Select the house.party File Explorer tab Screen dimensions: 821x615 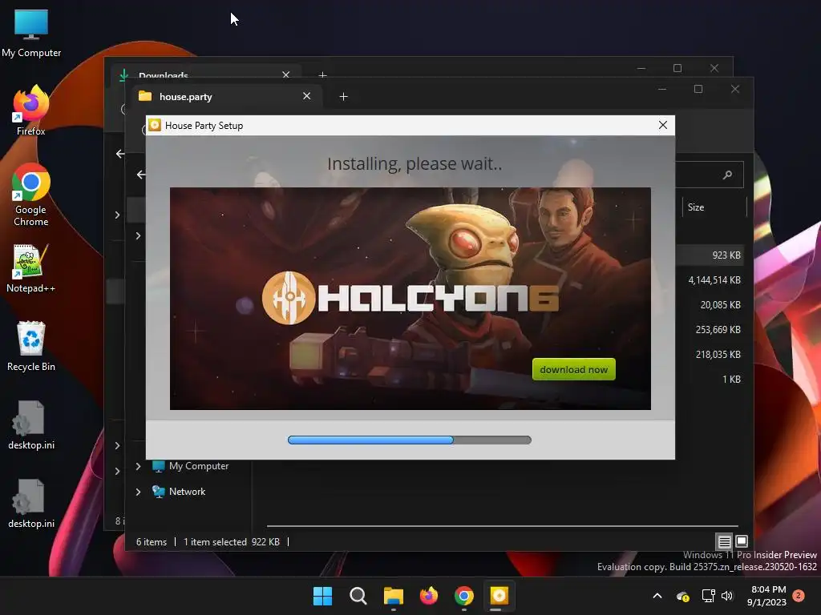click(227, 96)
